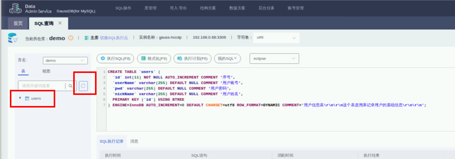This screenshot has width=455, height=159.
Task: Switch to the 消息 tab
Action: 134,141
